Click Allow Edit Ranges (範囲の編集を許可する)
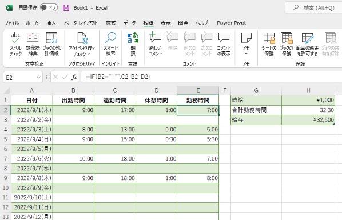The height and width of the screenshot is (220, 342). [307, 44]
